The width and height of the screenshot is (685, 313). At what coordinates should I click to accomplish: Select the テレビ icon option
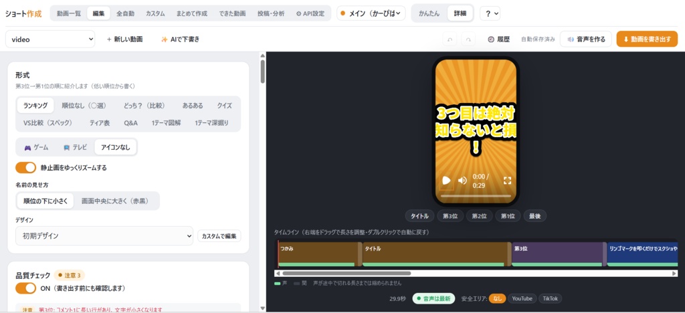tap(75, 148)
